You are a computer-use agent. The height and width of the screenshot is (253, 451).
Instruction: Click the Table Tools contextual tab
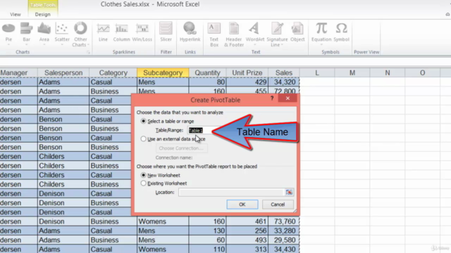tap(43, 5)
